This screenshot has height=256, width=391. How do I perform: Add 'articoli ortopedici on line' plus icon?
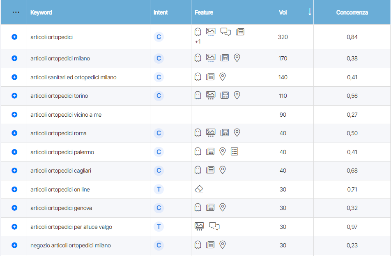[x=14, y=189]
